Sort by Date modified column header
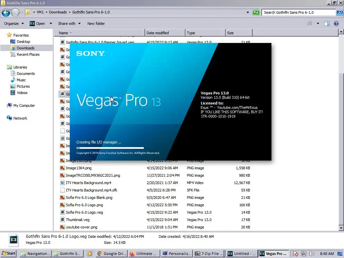The width and height of the screenshot is (344, 258). pyautogui.click(x=165, y=33)
